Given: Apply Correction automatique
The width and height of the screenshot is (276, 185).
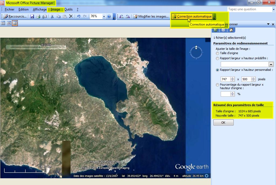Looking at the screenshot, I should click(192, 16).
